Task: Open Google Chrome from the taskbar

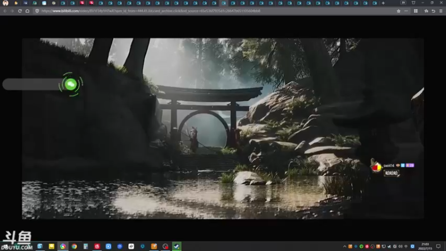Action: [74, 246]
